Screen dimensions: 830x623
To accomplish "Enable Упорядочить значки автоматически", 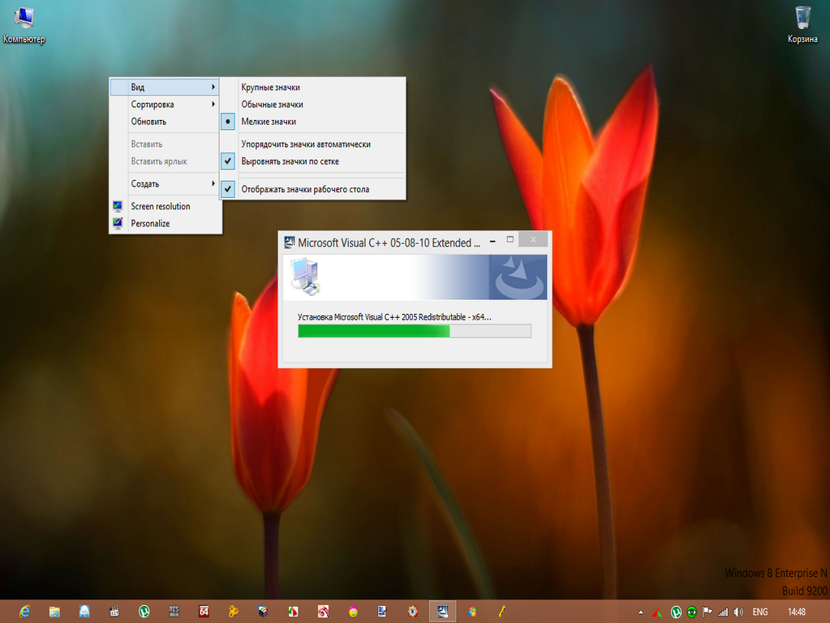I will (306, 144).
